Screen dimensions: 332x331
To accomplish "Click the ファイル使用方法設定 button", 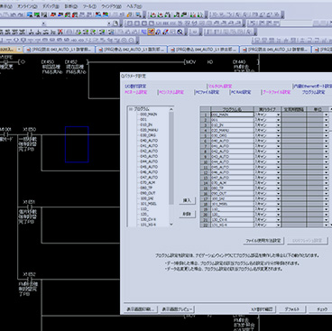I will [x=263, y=241].
